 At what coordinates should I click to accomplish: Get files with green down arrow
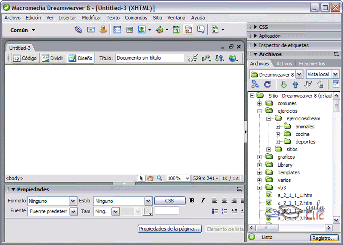point(284,85)
